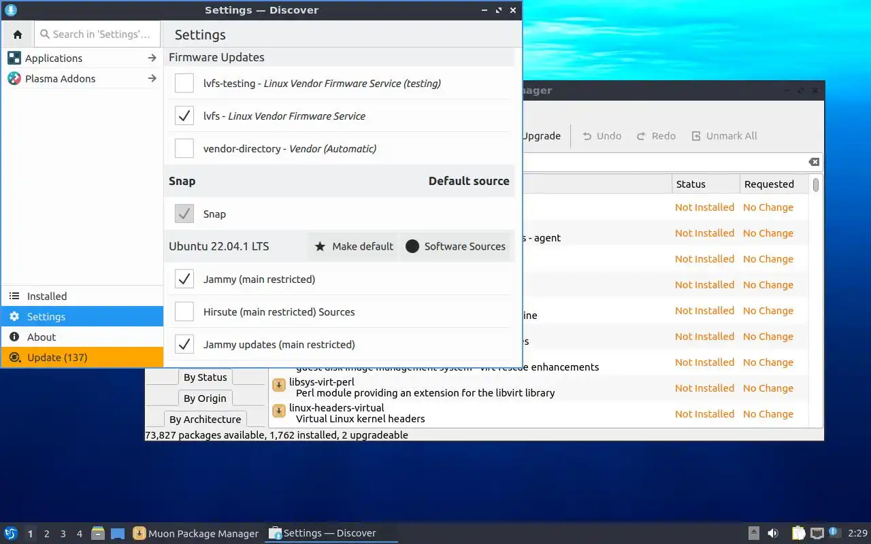This screenshot has width=871, height=544.
Task: Click libsys-virt-perl package icon
Action: point(278,385)
